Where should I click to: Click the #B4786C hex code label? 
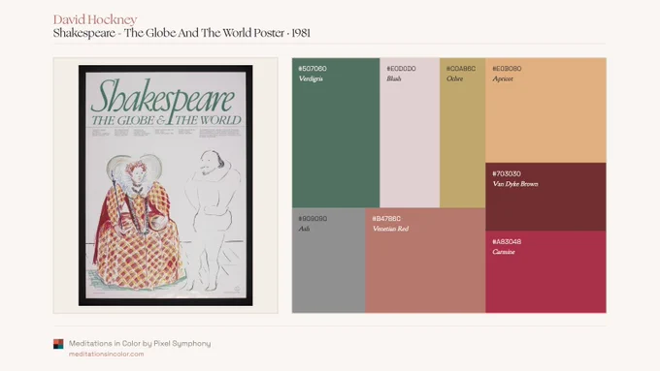386,219
